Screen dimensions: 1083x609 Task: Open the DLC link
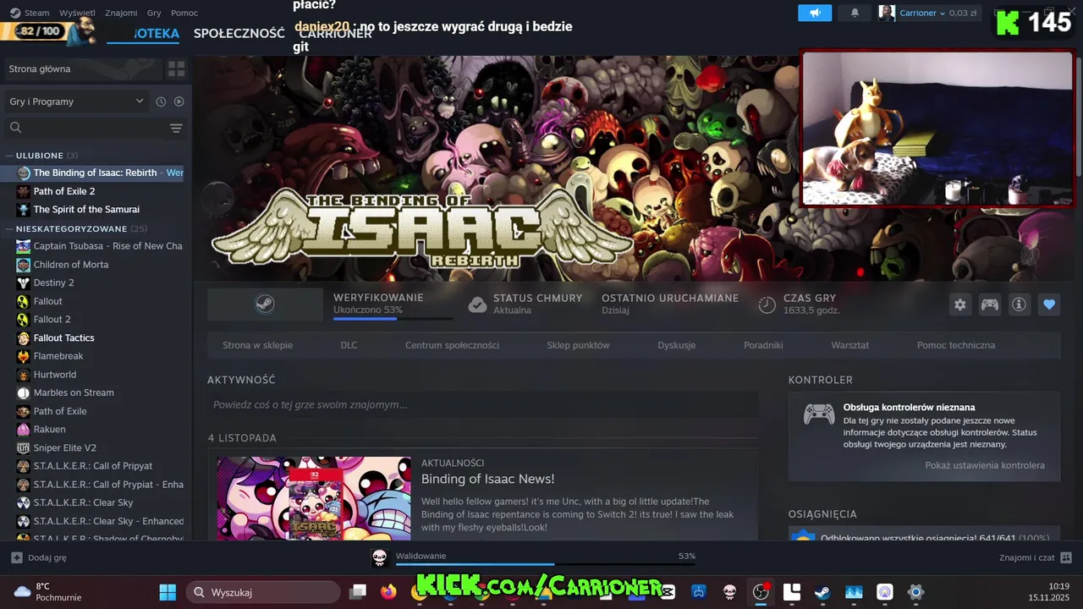click(x=349, y=345)
